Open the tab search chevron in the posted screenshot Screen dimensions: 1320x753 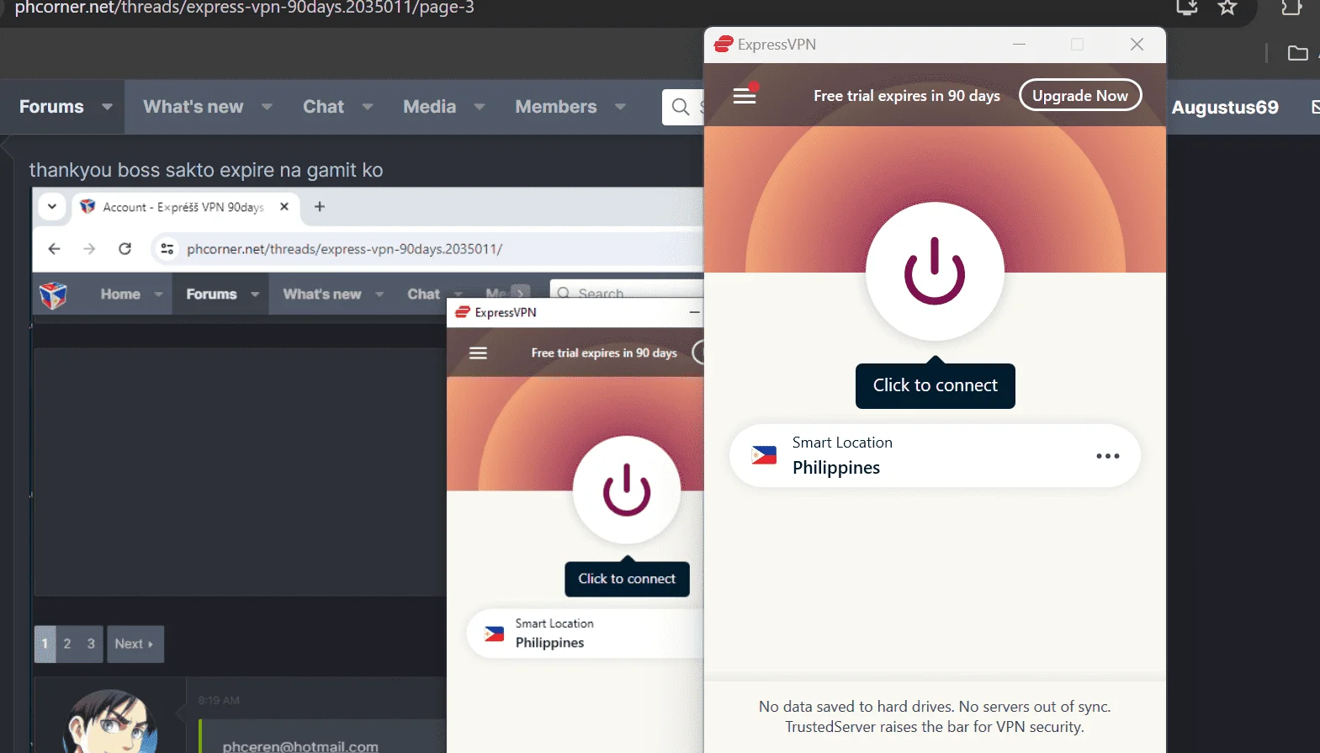[x=52, y=207]
